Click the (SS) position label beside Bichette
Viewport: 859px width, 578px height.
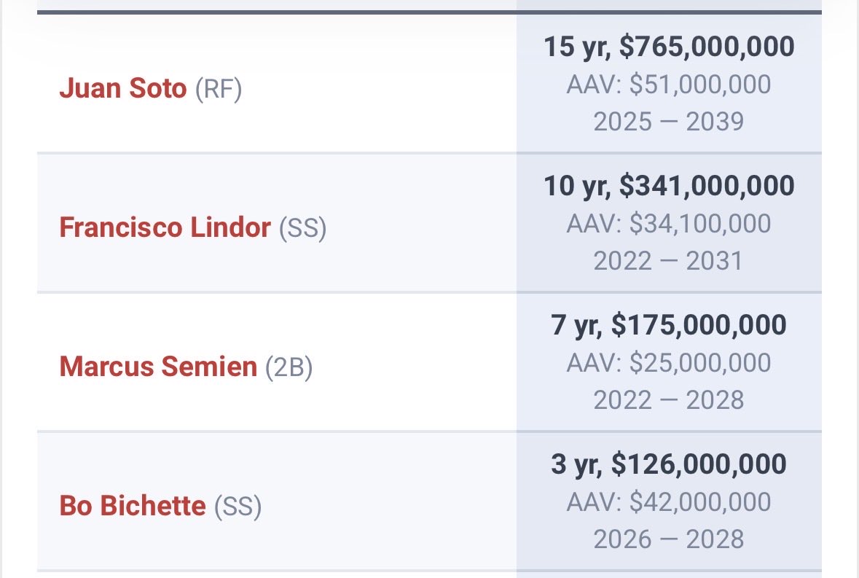tap(238, 507)
